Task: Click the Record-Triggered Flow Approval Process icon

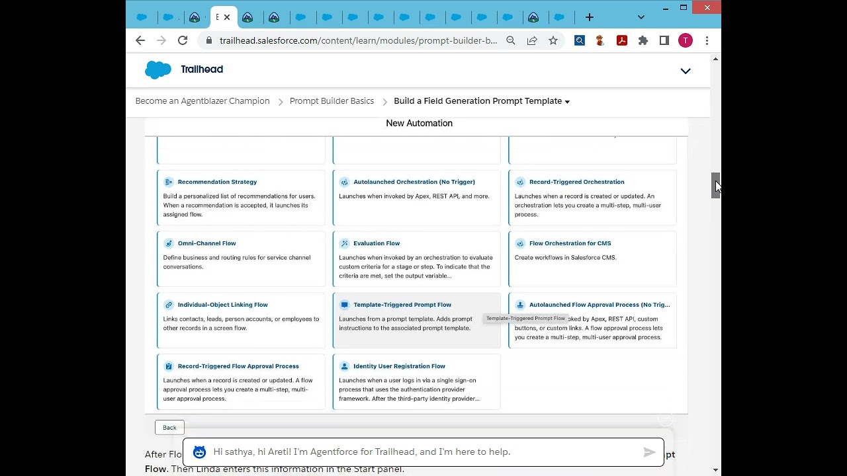Action: click(x=169, y=366)
